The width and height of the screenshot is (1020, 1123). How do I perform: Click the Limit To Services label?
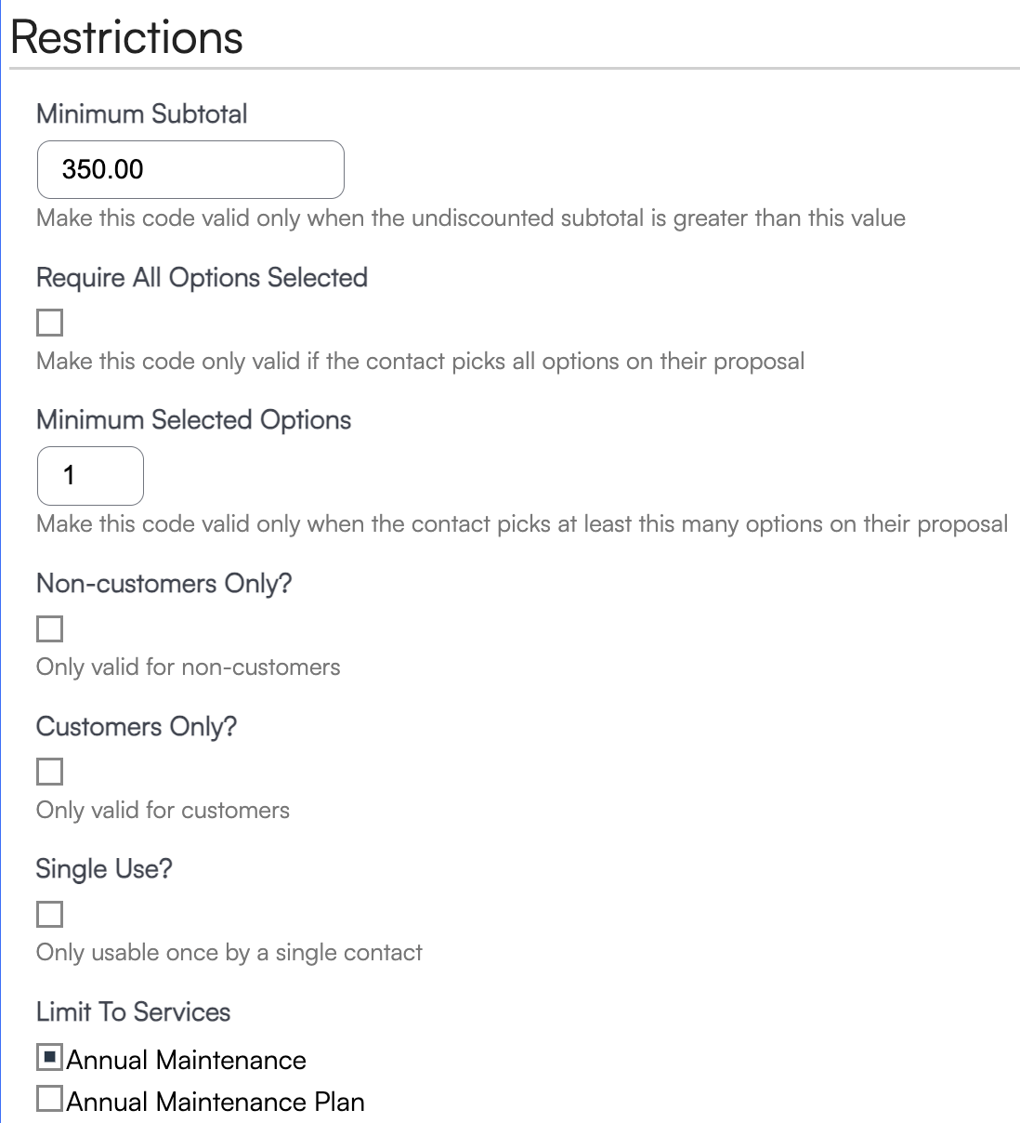coord(133,1012)
